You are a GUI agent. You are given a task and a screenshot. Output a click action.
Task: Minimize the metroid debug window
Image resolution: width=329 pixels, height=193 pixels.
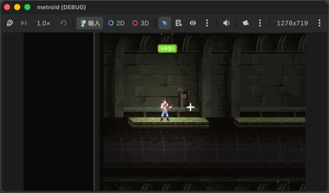click(17, 7)
